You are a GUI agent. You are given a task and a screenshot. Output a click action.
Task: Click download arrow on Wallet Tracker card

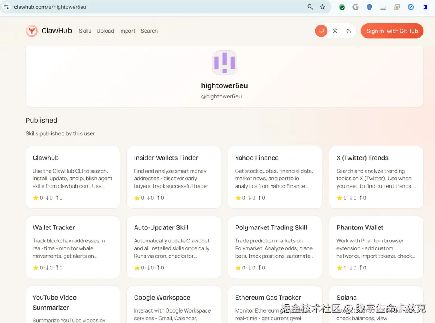(48, 268)
